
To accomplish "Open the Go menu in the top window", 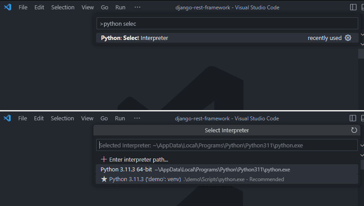I will tap(105, 8).
